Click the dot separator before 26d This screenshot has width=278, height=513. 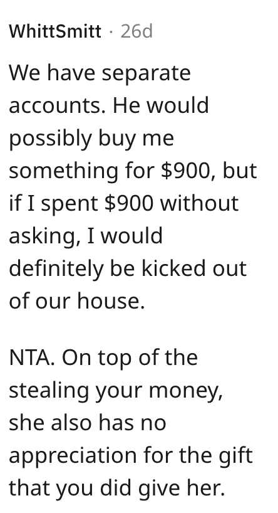(x=111, y=32)
